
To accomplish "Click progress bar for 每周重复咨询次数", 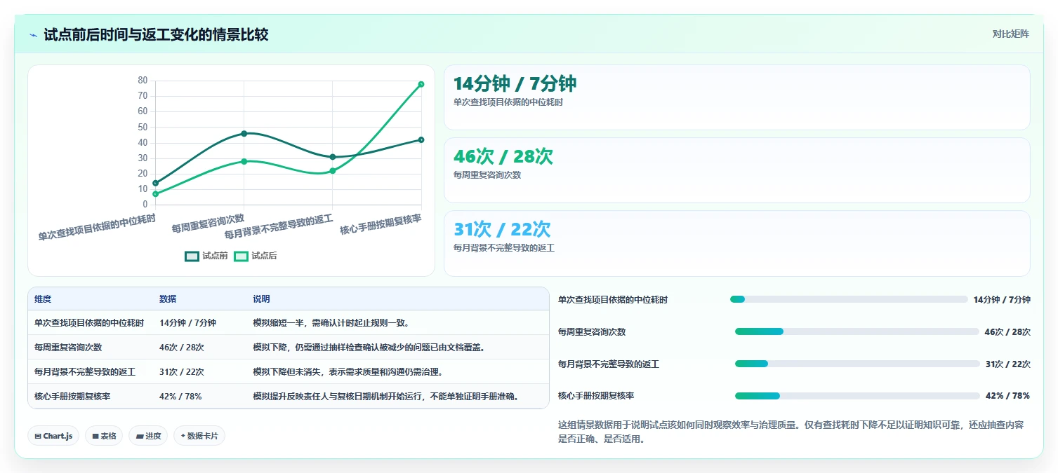I will (x=857, y=331).
